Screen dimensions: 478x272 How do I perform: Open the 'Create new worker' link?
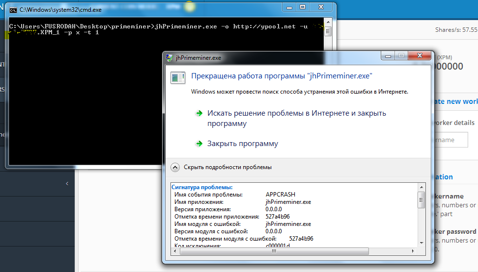[x=455, y=101]
